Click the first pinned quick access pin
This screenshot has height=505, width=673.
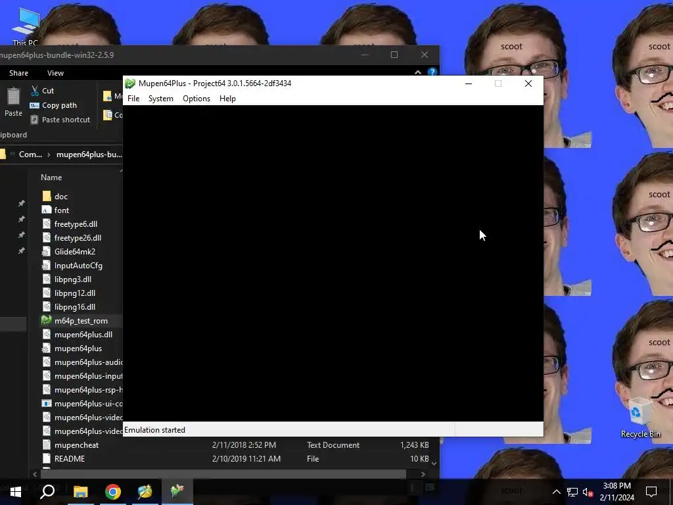21,203
